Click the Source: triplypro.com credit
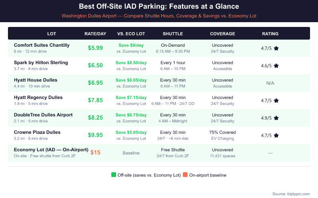Image resolution: width=318 pixels, height=198 pixels. pos(292,194)
